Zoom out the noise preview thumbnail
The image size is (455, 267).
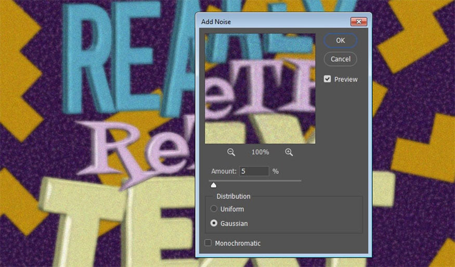pyautogui.click(x=231, y=152)
